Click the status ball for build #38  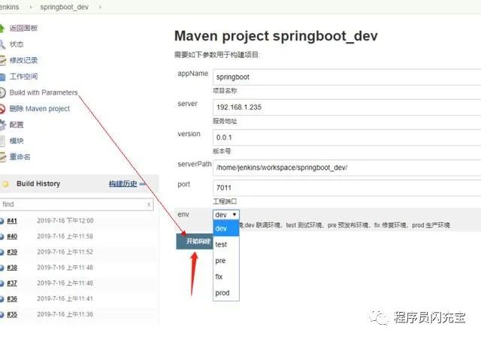(2, 268)
